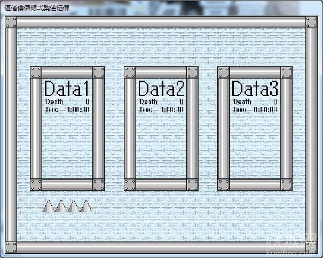
Task: Click the rightmost spike below Data1
Action: (x=85, y=206)
